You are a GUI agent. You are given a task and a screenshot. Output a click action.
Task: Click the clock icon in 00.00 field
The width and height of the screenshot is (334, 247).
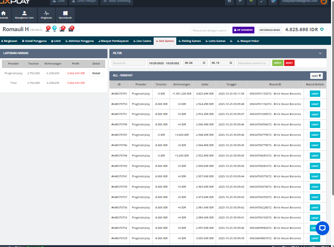204,63
